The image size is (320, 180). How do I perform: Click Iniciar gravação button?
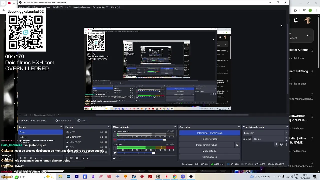tap(209, 139)
